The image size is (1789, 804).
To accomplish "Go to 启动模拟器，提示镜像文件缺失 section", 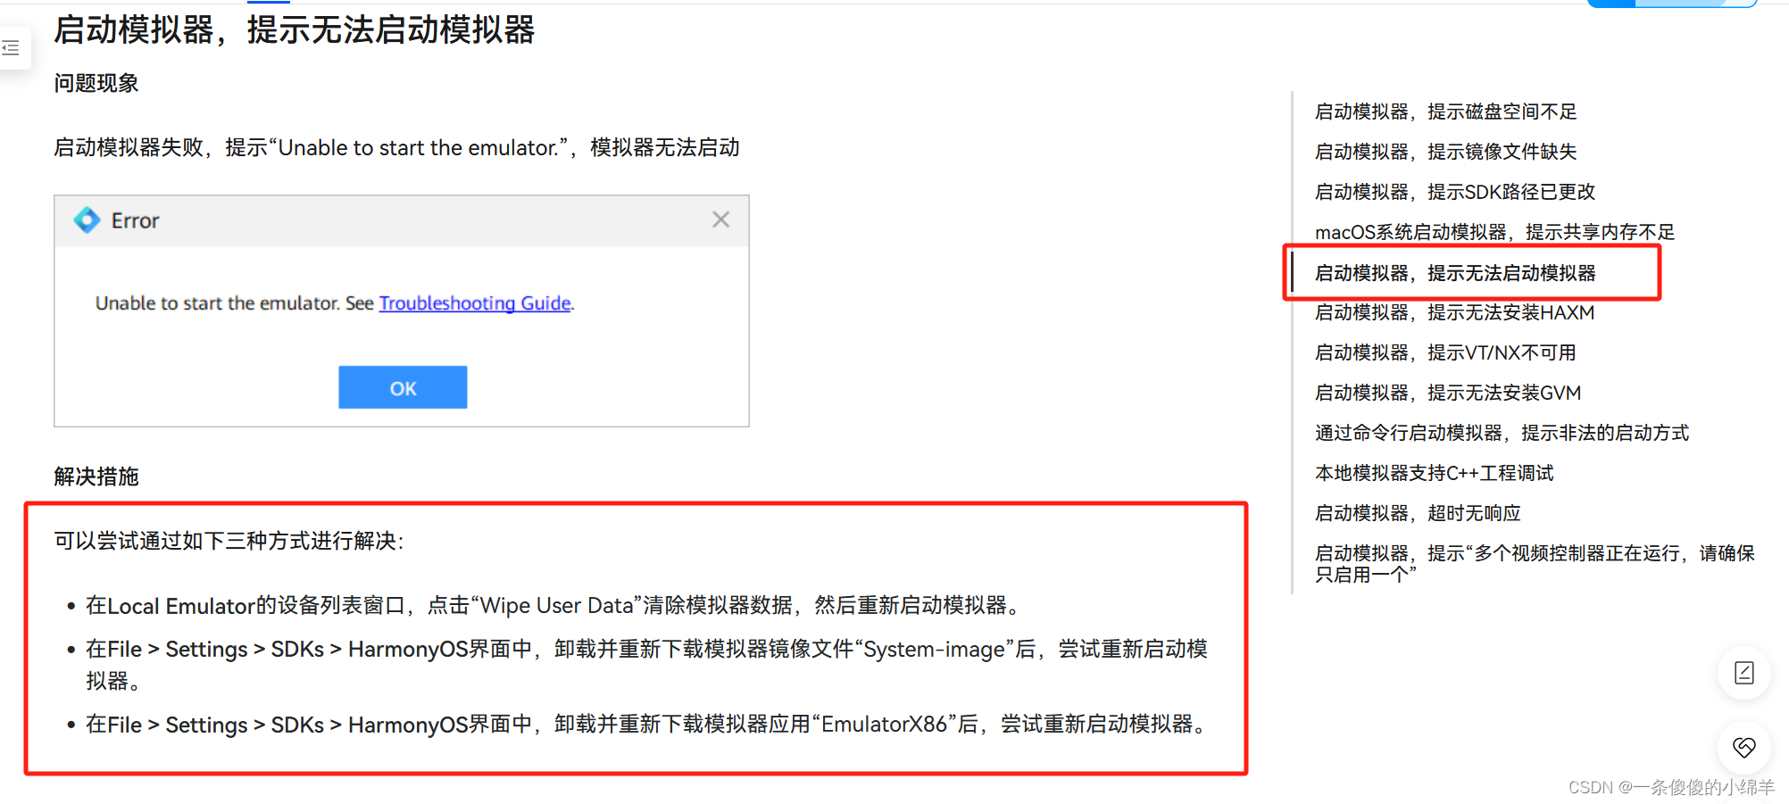I will [x=1446, y=152].
